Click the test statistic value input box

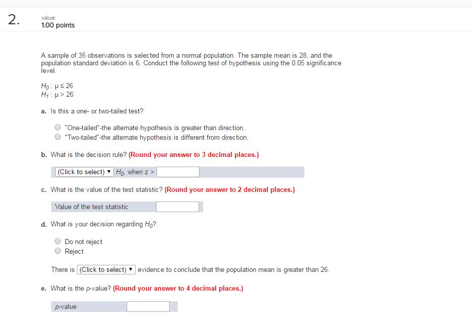point(178,207)
